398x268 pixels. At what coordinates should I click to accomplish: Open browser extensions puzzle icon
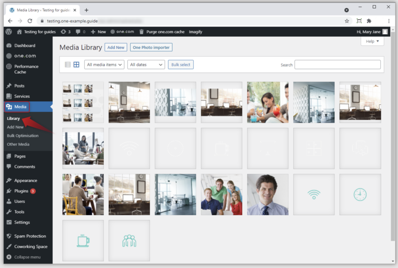[x=369, y=21]
